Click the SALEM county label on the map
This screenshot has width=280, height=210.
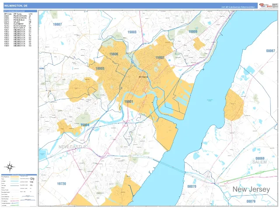click(x=259, y=162)
